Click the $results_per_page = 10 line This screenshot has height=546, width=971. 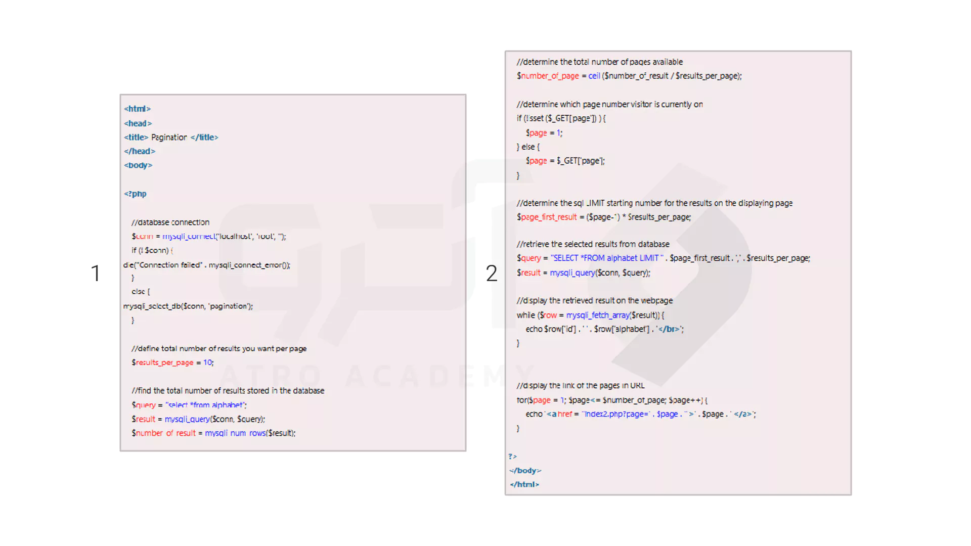pos(172,362)
